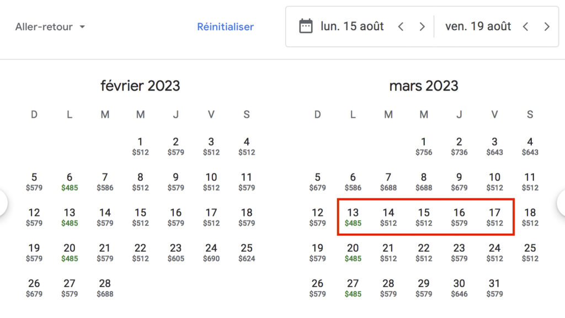Go to previous departure date
Screen dimensions: 565x318
tap(401, 26)
